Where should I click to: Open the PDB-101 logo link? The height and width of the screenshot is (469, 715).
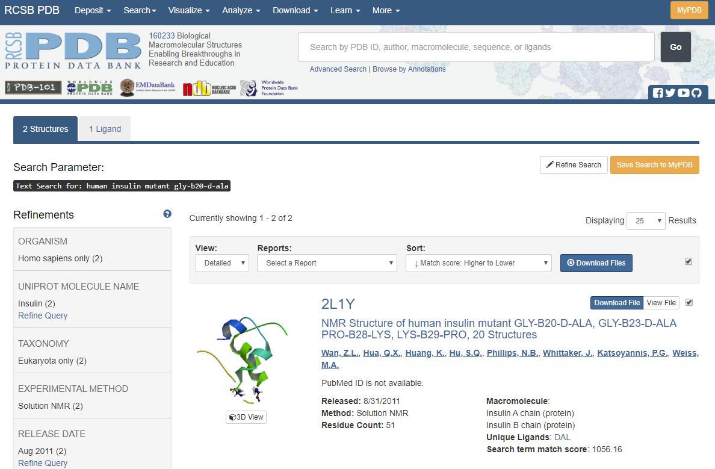point(33,88)
